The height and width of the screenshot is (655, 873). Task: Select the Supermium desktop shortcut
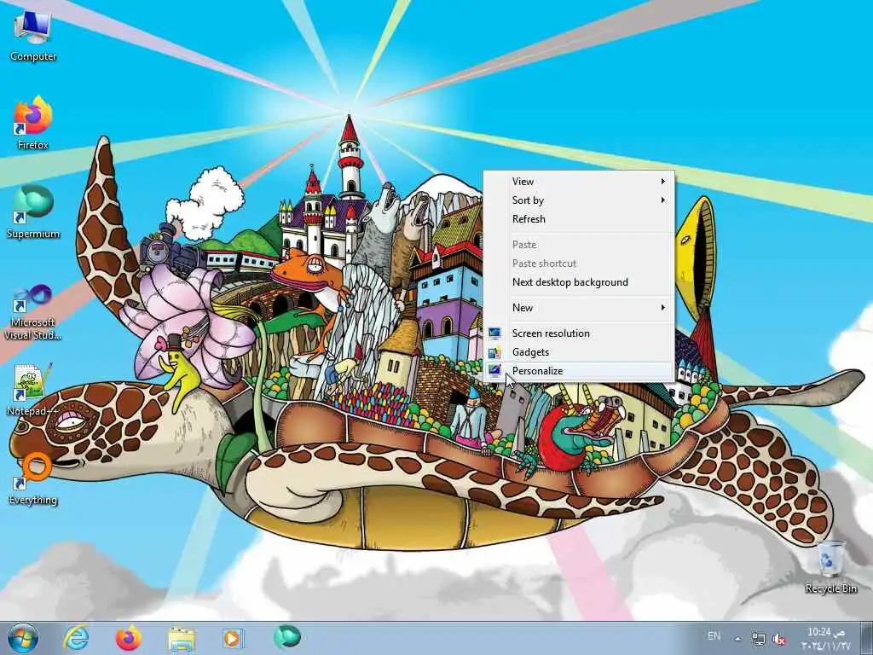[x=33, y=212]
